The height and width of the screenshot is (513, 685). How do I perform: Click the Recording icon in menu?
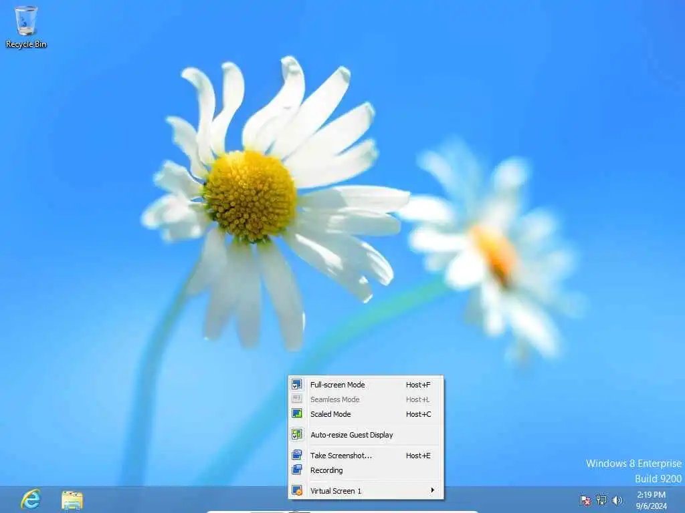tap(297, 470)
